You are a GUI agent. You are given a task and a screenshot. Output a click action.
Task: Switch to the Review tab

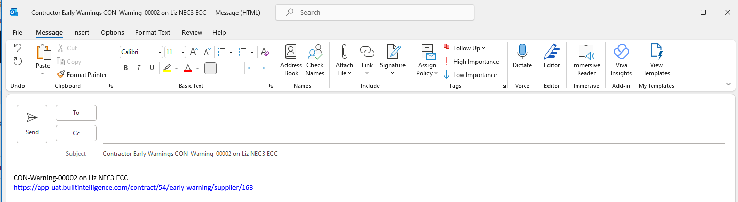[192, 32]
